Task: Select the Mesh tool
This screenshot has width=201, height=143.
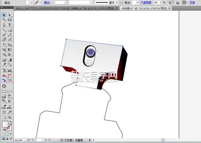Action: click(x=4, y=60)
